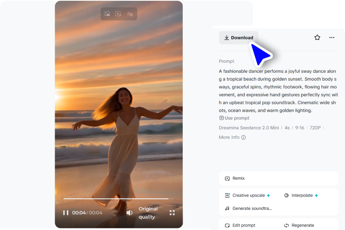Click the '9:16' aspect ratio label
The width and height of the screenshot is (345, 230).
click(299, 128)
